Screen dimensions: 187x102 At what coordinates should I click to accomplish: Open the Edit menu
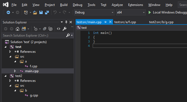[25, 5]
